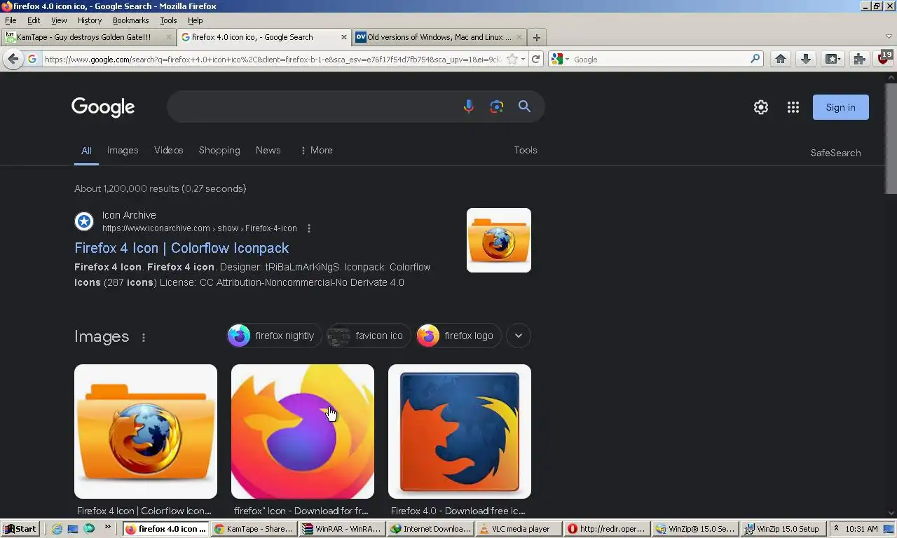Select the Images search tab

(x=123, y=150)
